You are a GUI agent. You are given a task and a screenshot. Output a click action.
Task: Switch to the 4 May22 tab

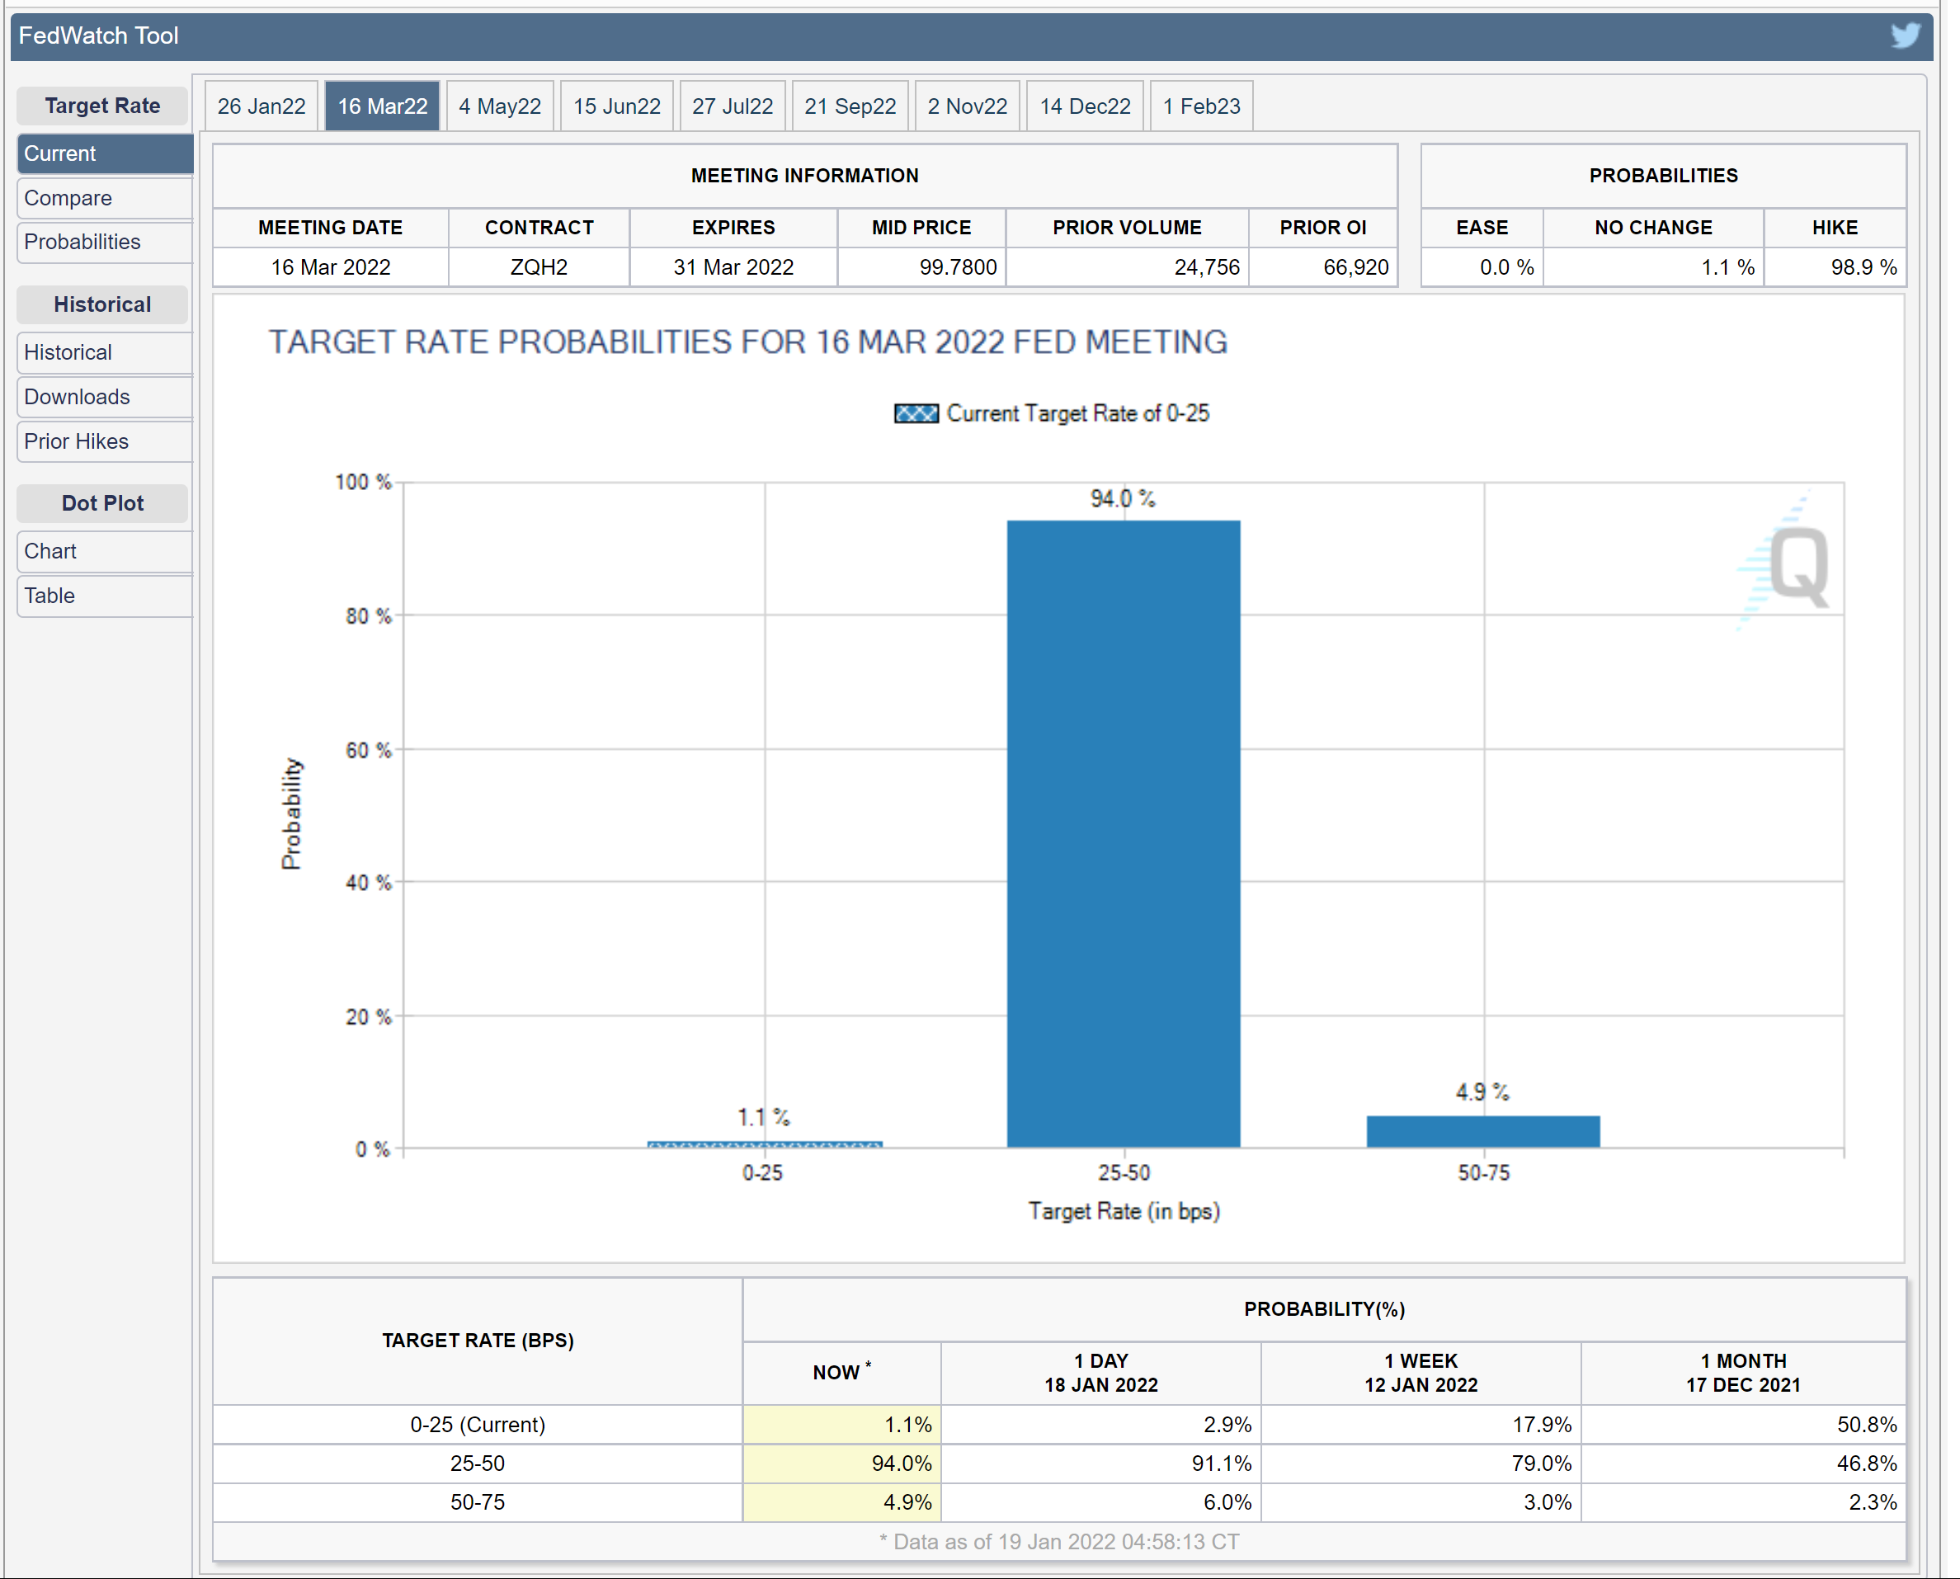[499, 106]
